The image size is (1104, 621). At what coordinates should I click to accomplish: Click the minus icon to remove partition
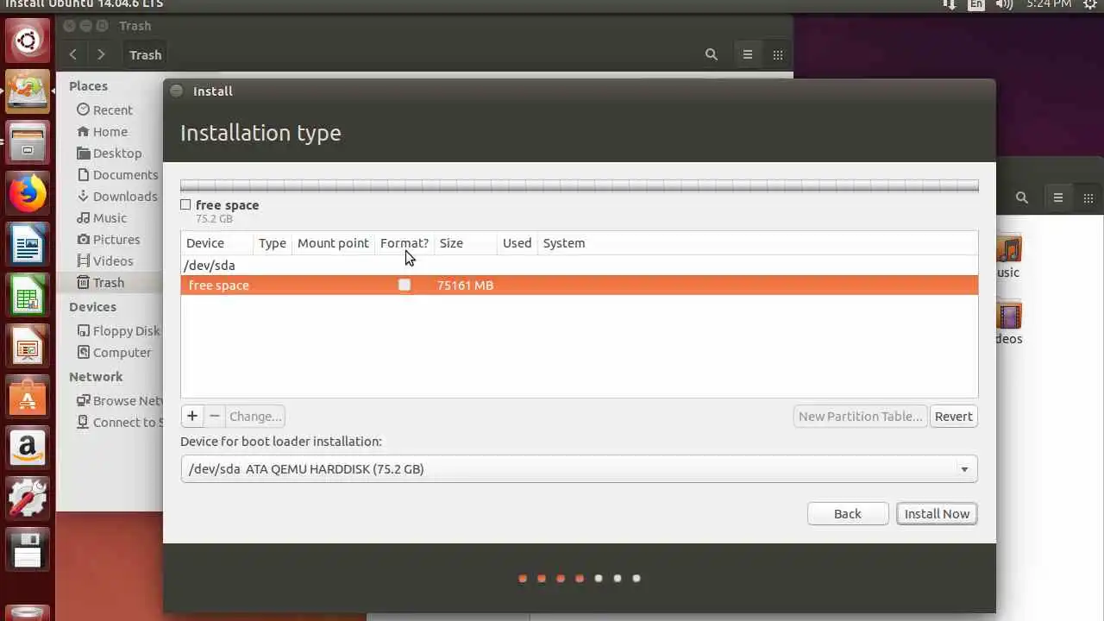click(215, 416)
